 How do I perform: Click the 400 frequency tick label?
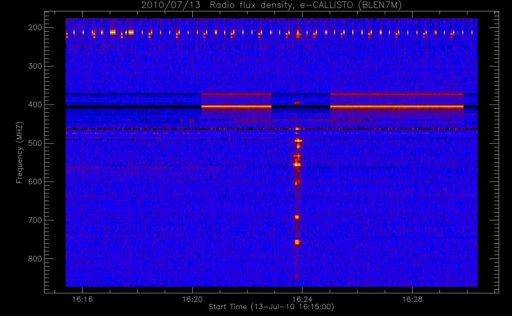click(35, 105)
